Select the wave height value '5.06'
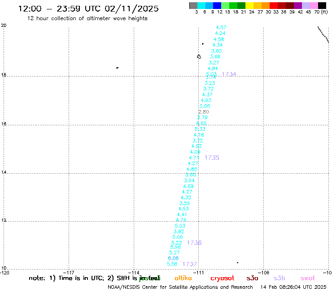Viewport: 332px width, 291px height. point(178,237)
